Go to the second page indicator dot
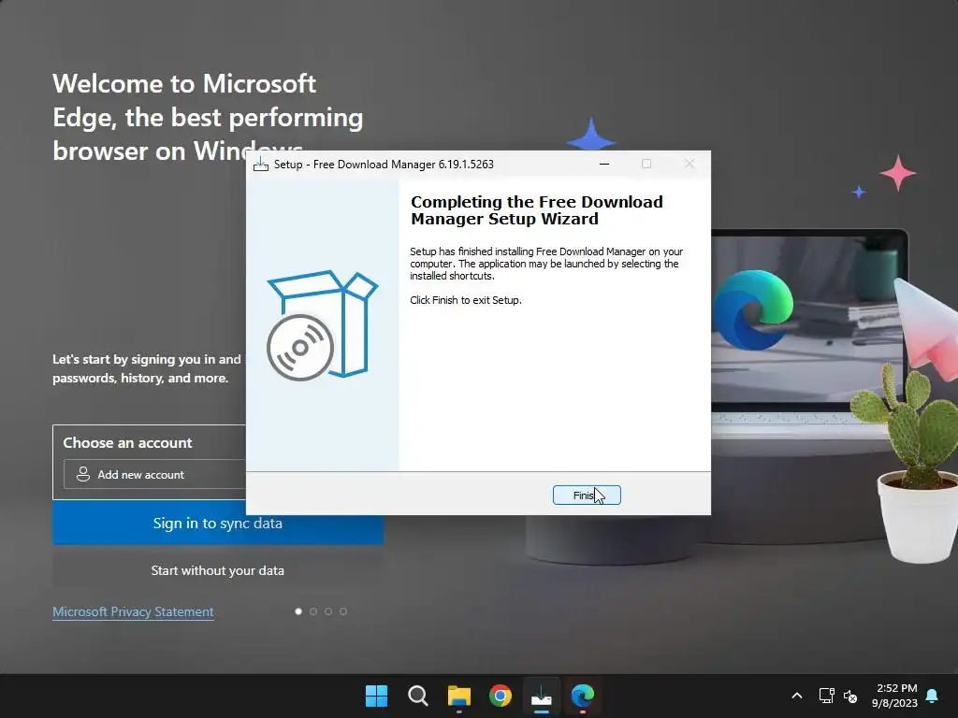Image resolution: width=958 pixels, height=718 pixels. pos(313,611)
